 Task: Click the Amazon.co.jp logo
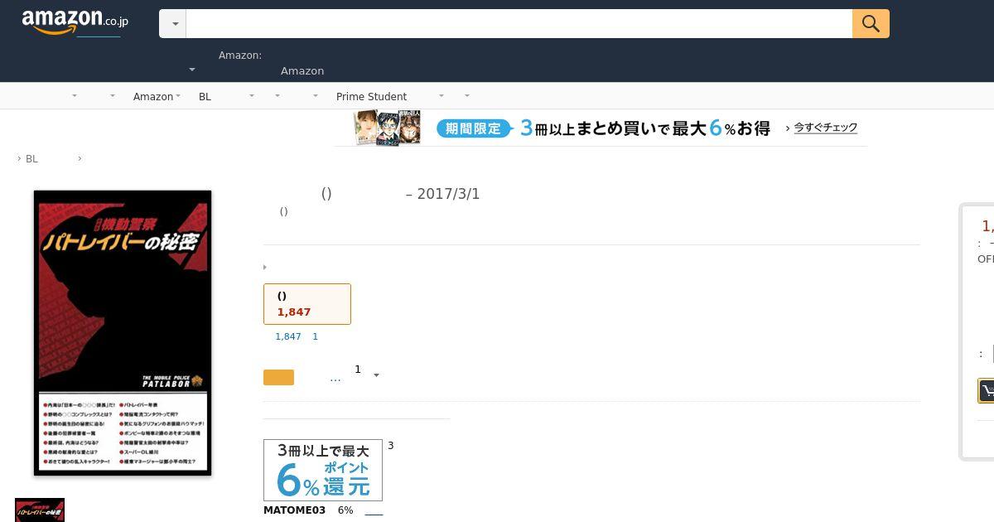(75, 22)
